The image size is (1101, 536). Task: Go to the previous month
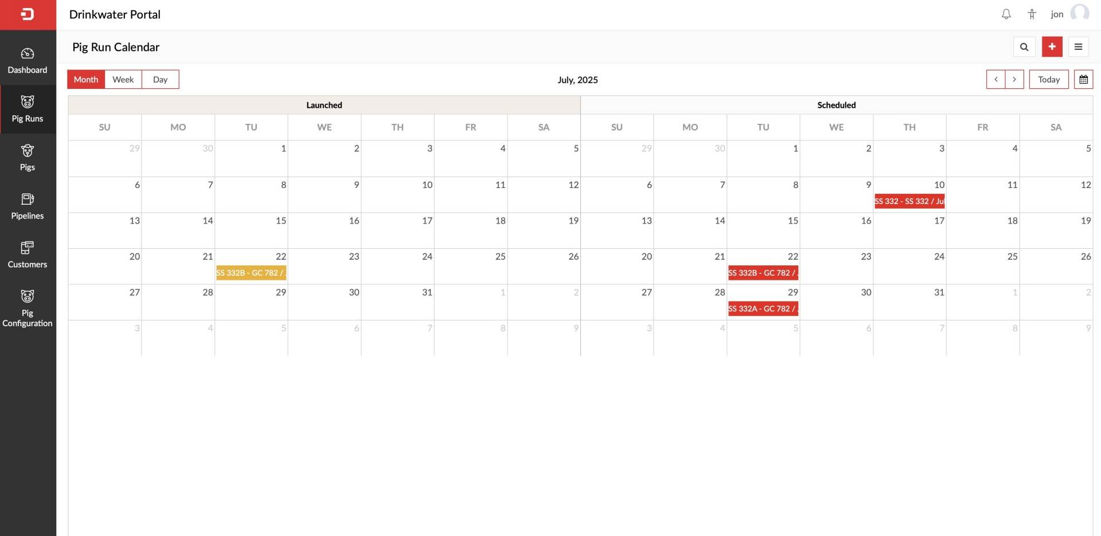tap(995, 80)
